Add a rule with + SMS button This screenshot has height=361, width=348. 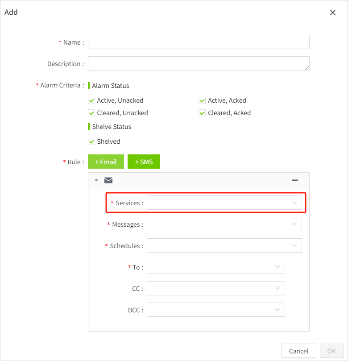[144, 162]
